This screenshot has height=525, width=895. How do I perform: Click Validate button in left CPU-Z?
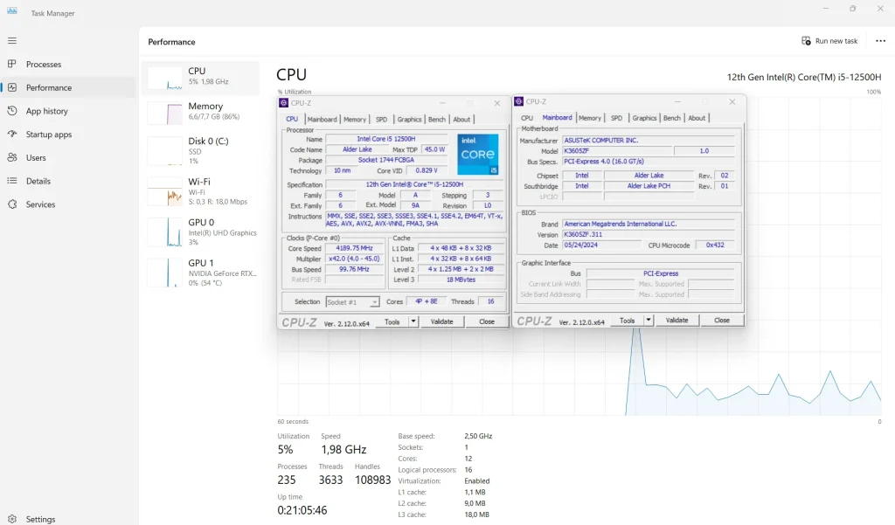(441, 321)
